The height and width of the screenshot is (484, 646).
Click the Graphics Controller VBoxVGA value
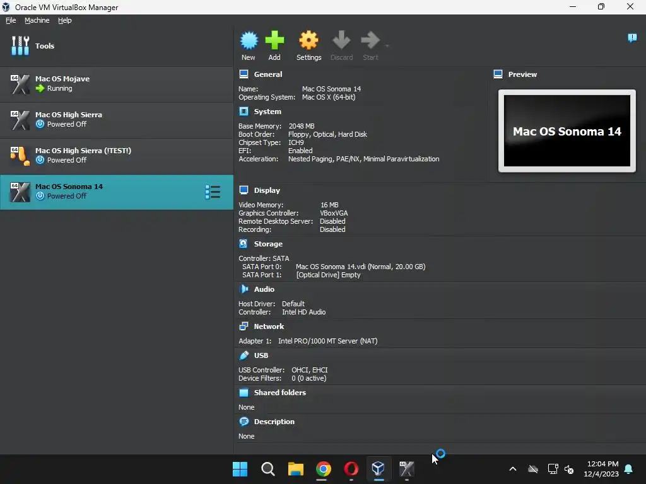334,213
